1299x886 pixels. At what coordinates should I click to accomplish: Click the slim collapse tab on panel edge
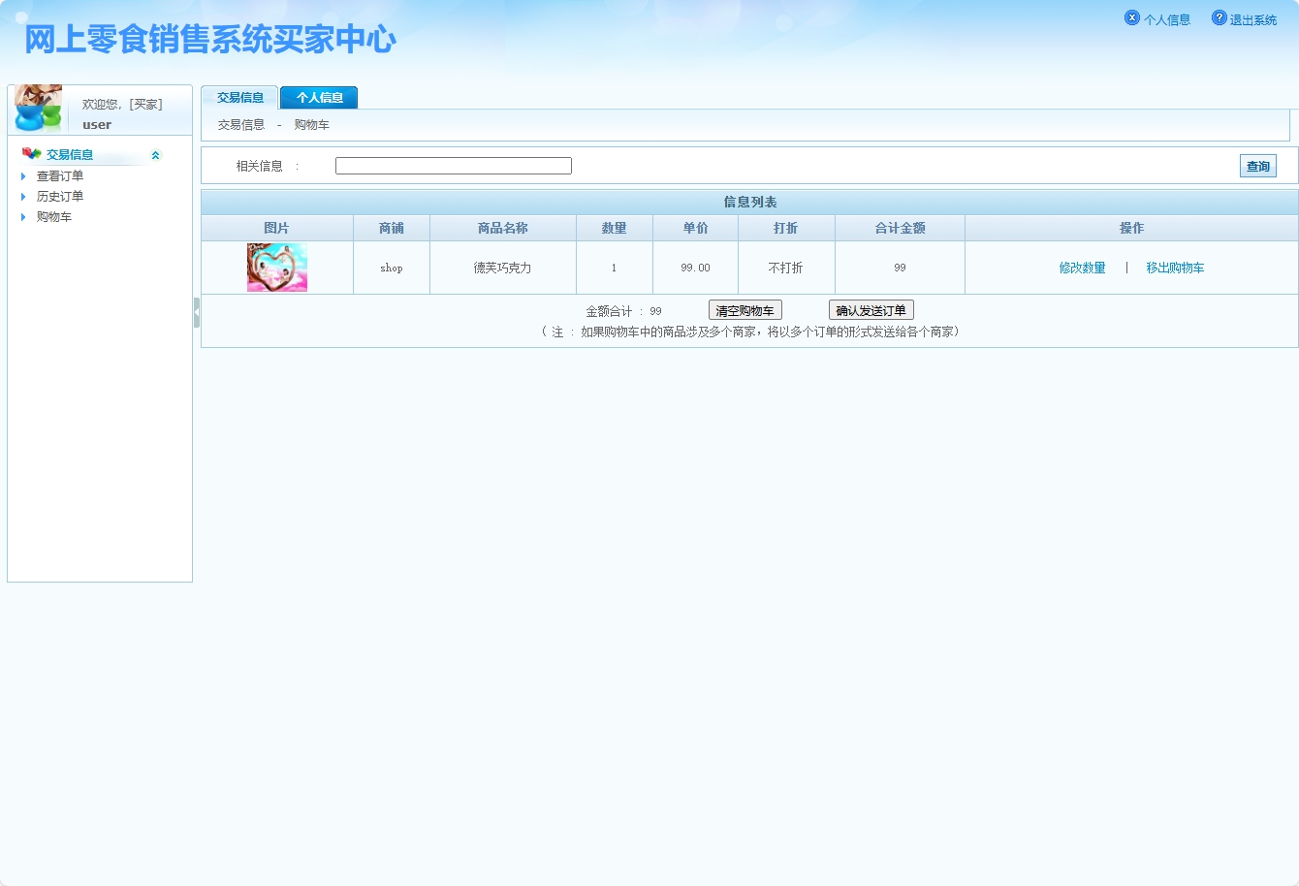point(197,312)
